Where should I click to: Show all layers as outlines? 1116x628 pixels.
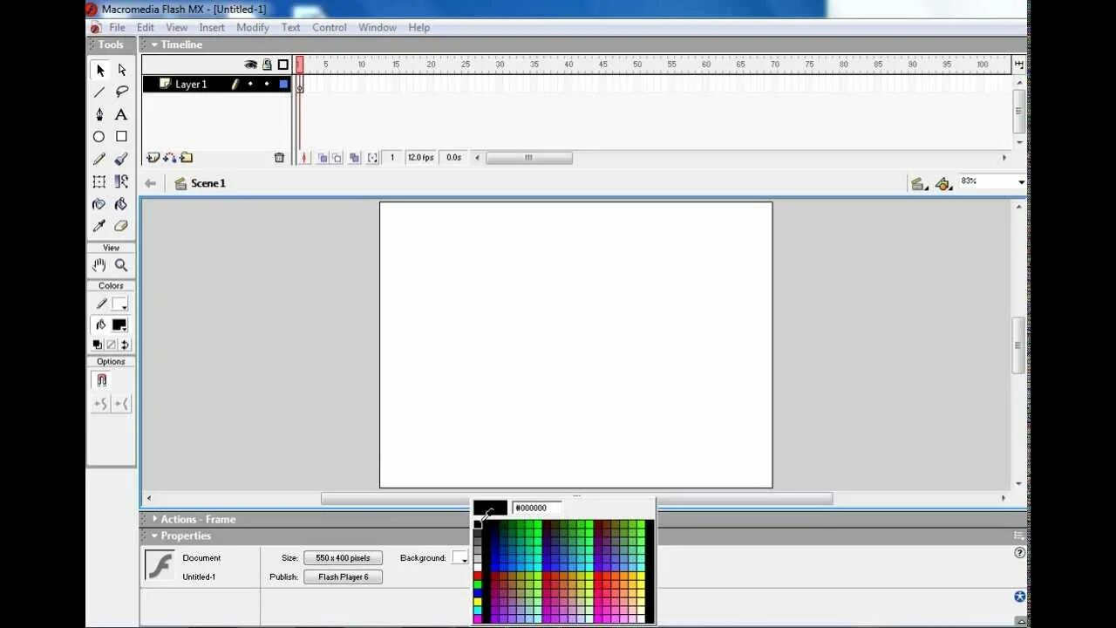(282, 65)
